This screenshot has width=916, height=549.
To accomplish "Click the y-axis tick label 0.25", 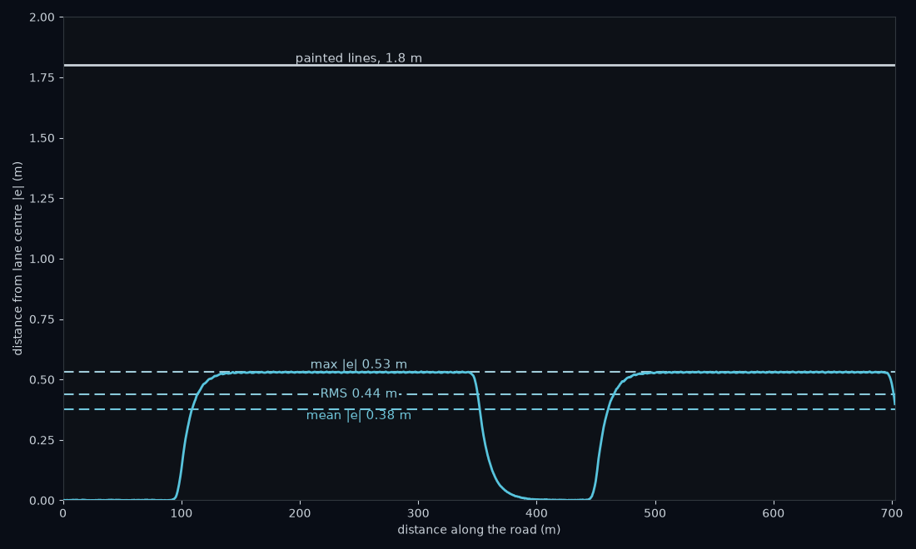I will (x=42, y=441).
